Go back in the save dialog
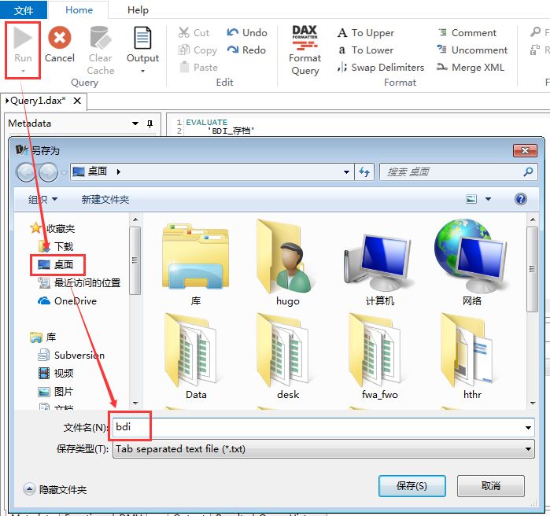The width and height of the screenshot is (550, 516). [26, 172]
